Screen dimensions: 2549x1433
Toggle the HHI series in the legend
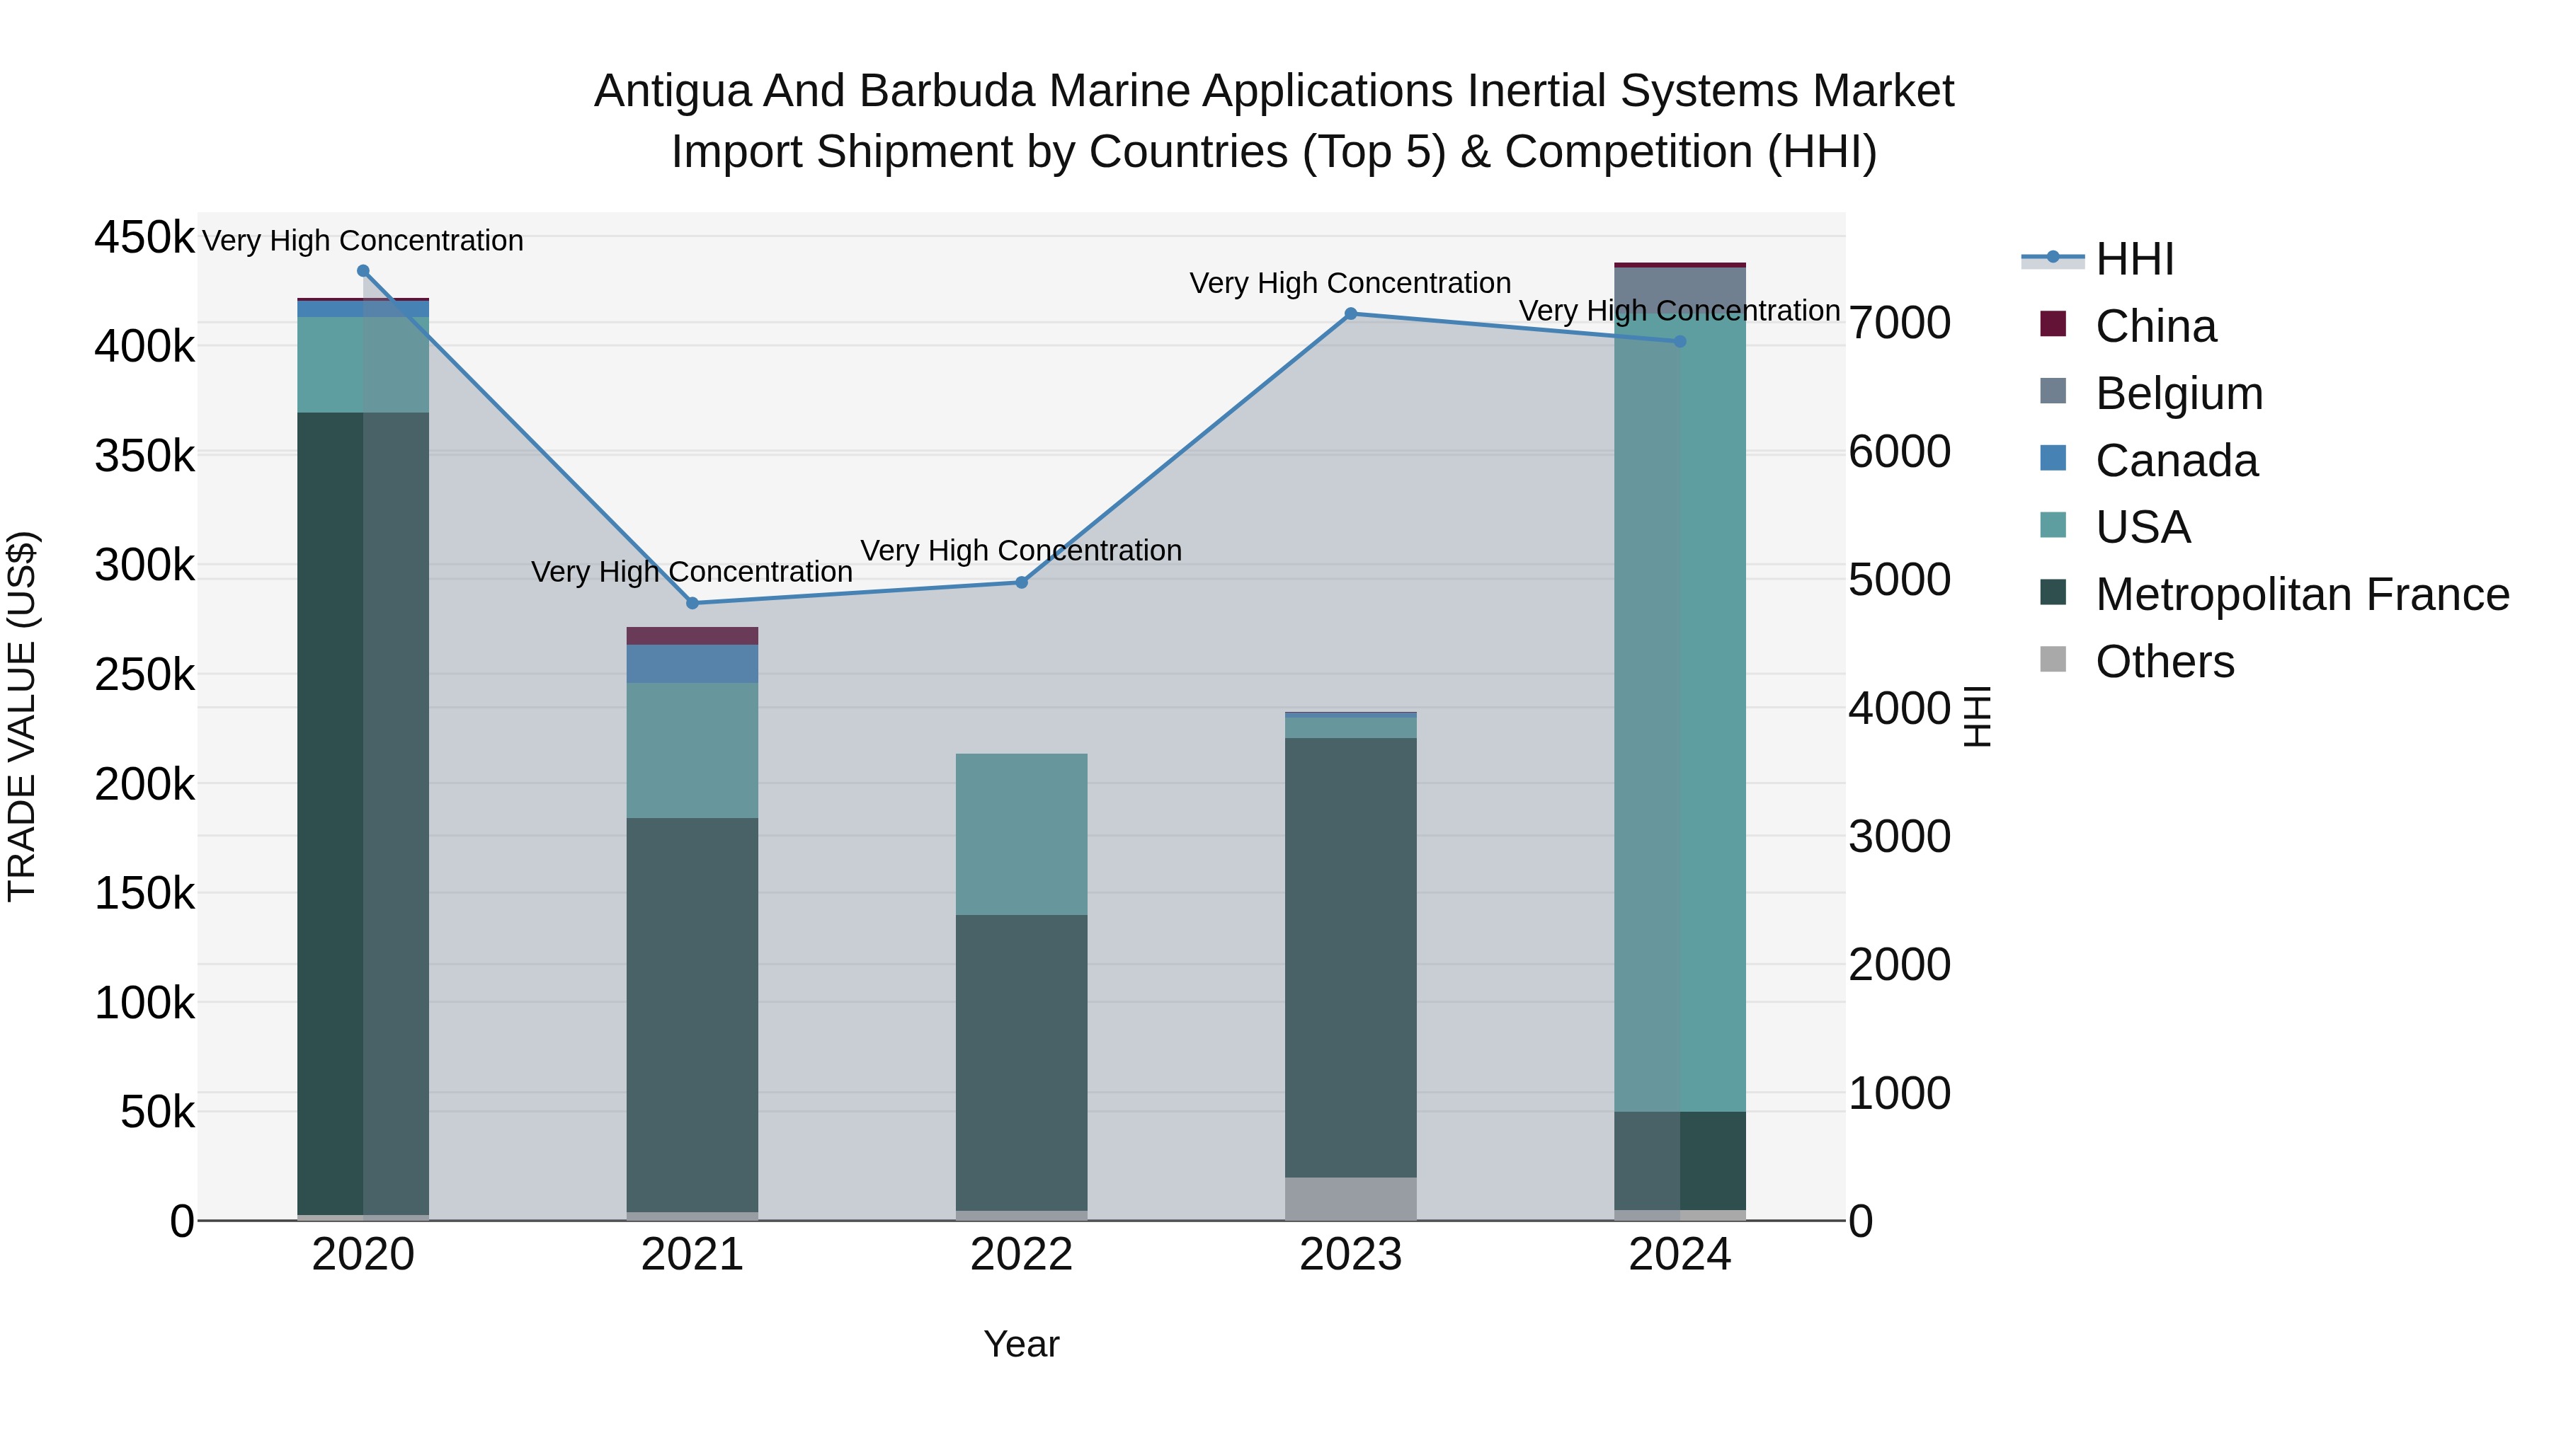pyautogui.click(x=2098, y=259)
